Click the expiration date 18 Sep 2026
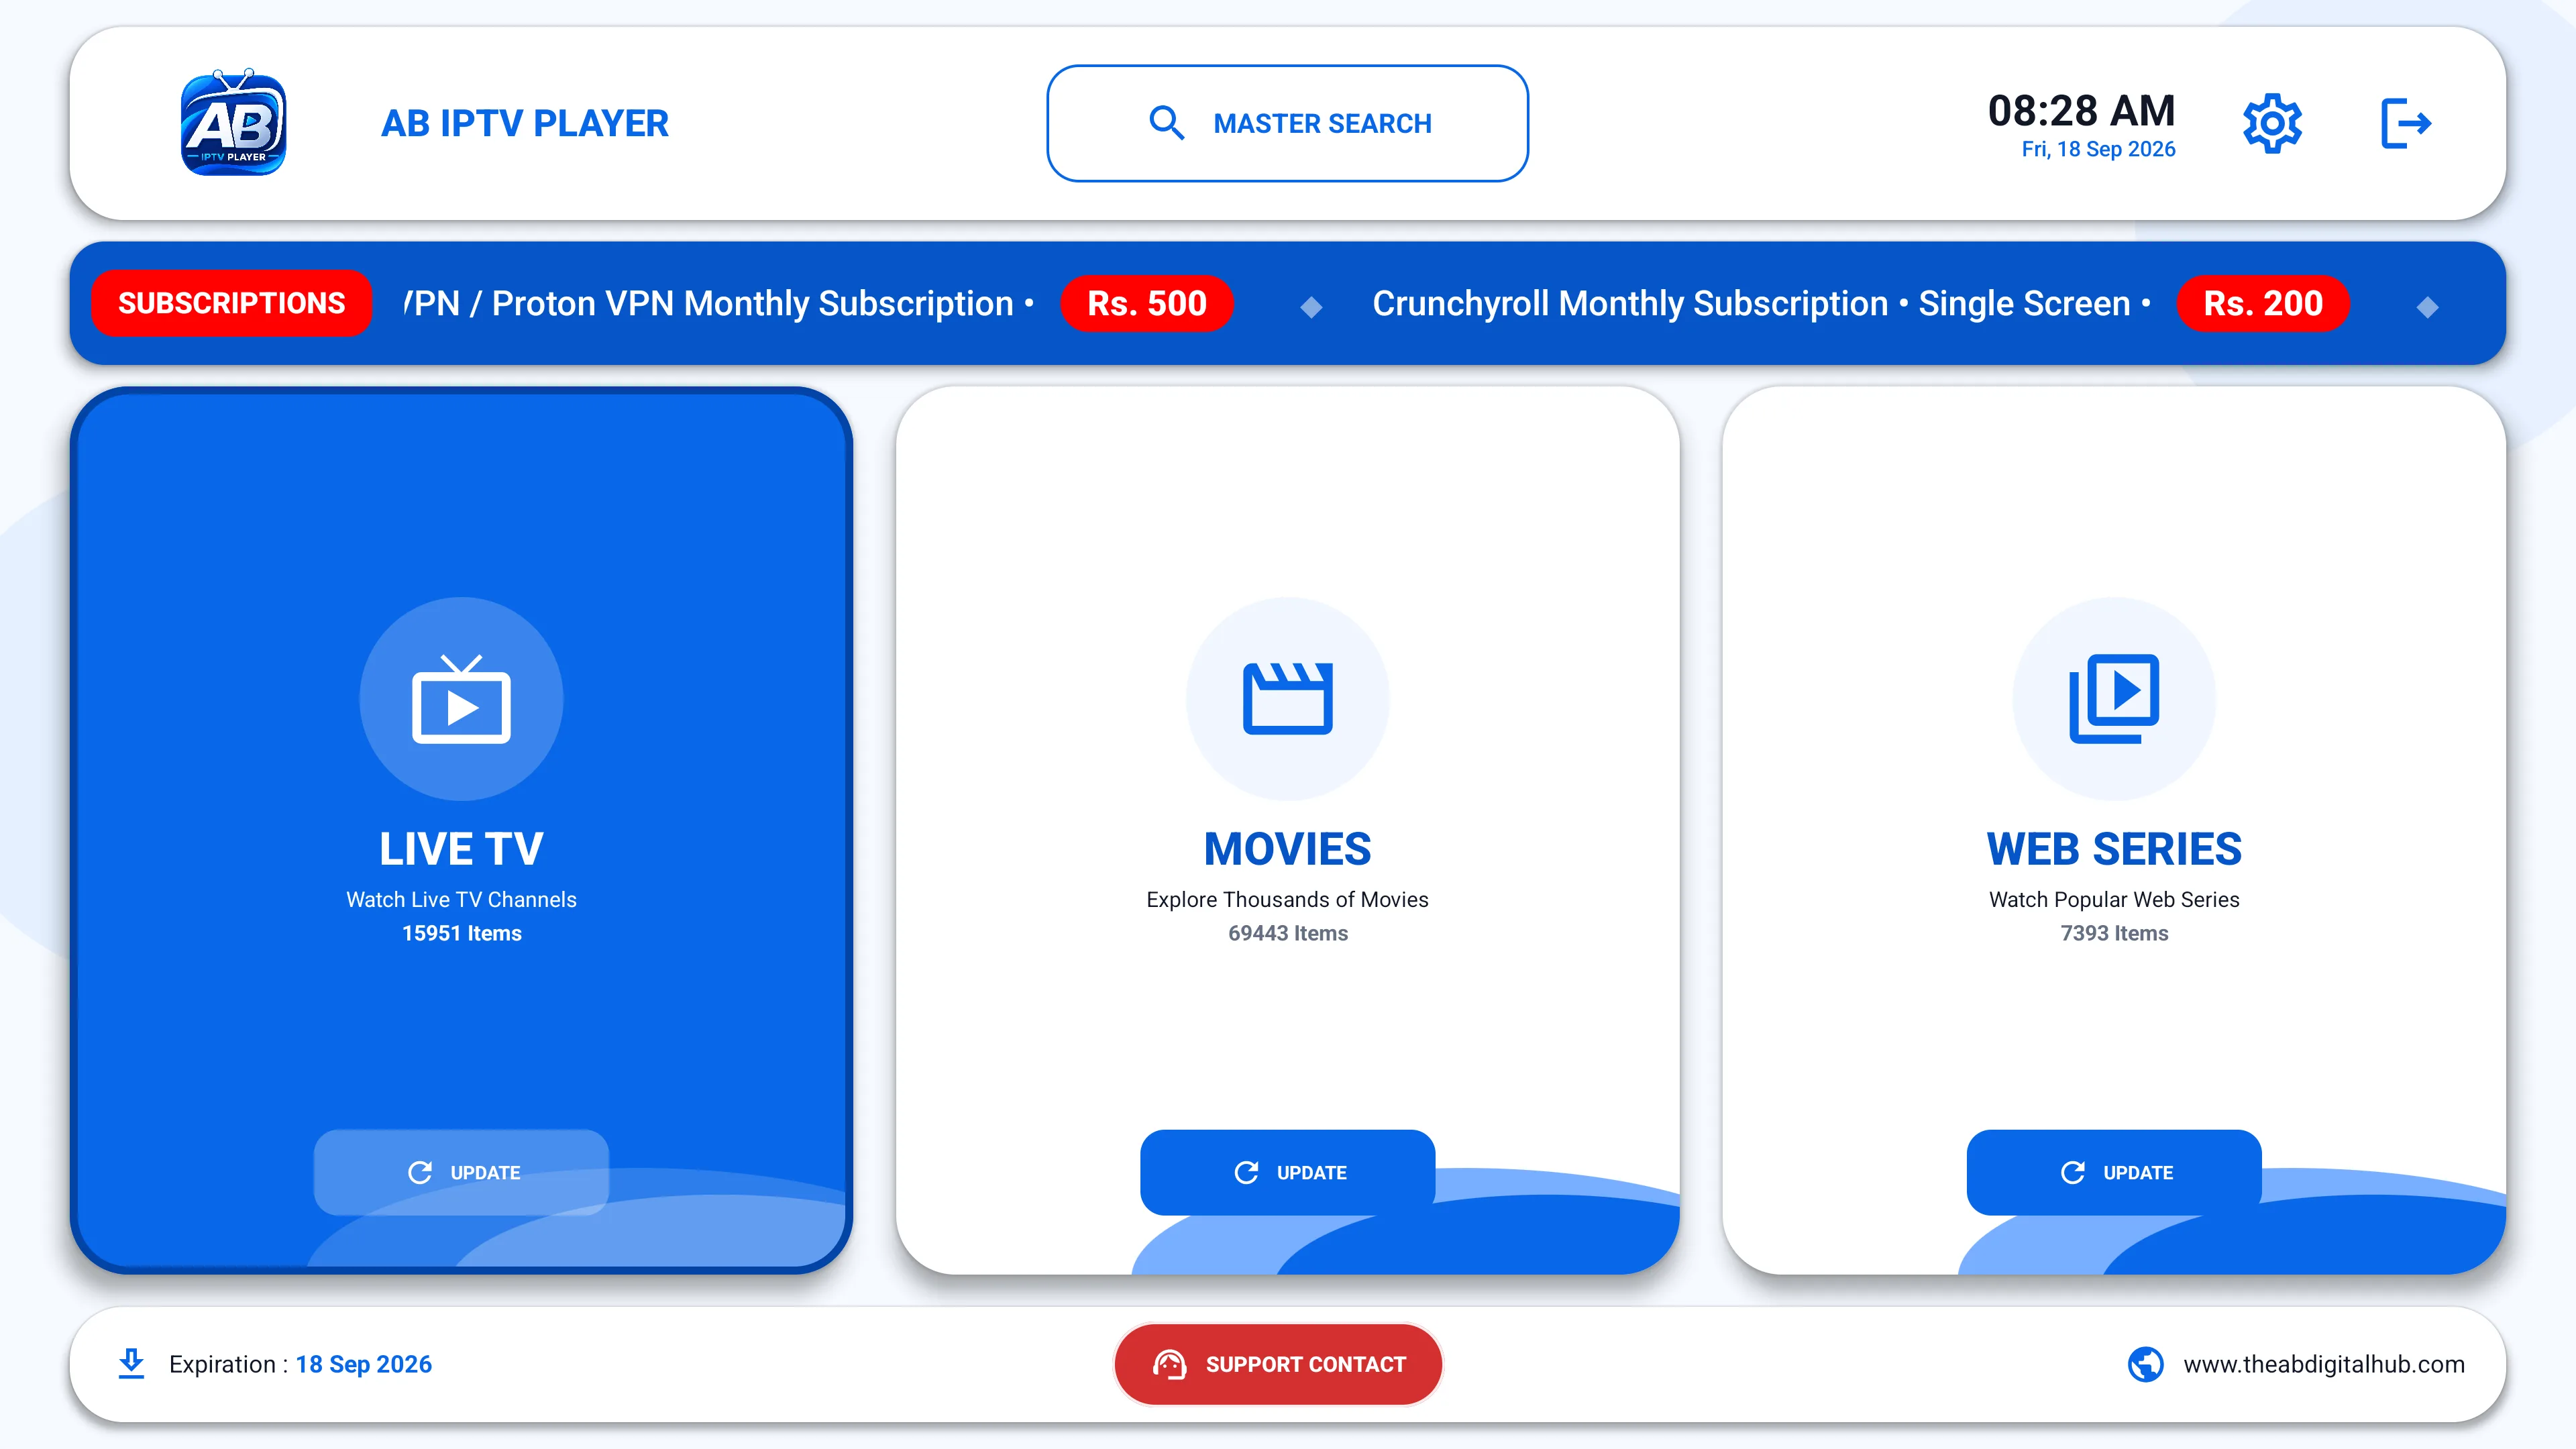Image resolution: width=2576 pixels, height=1449 pixels. 363,1364
